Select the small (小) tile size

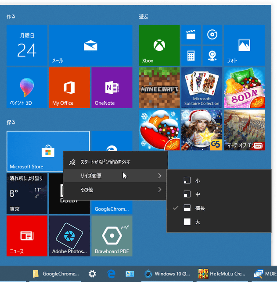coord(219,180)
